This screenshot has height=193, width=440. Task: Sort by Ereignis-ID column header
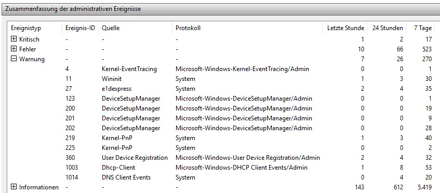coord(80,28)
